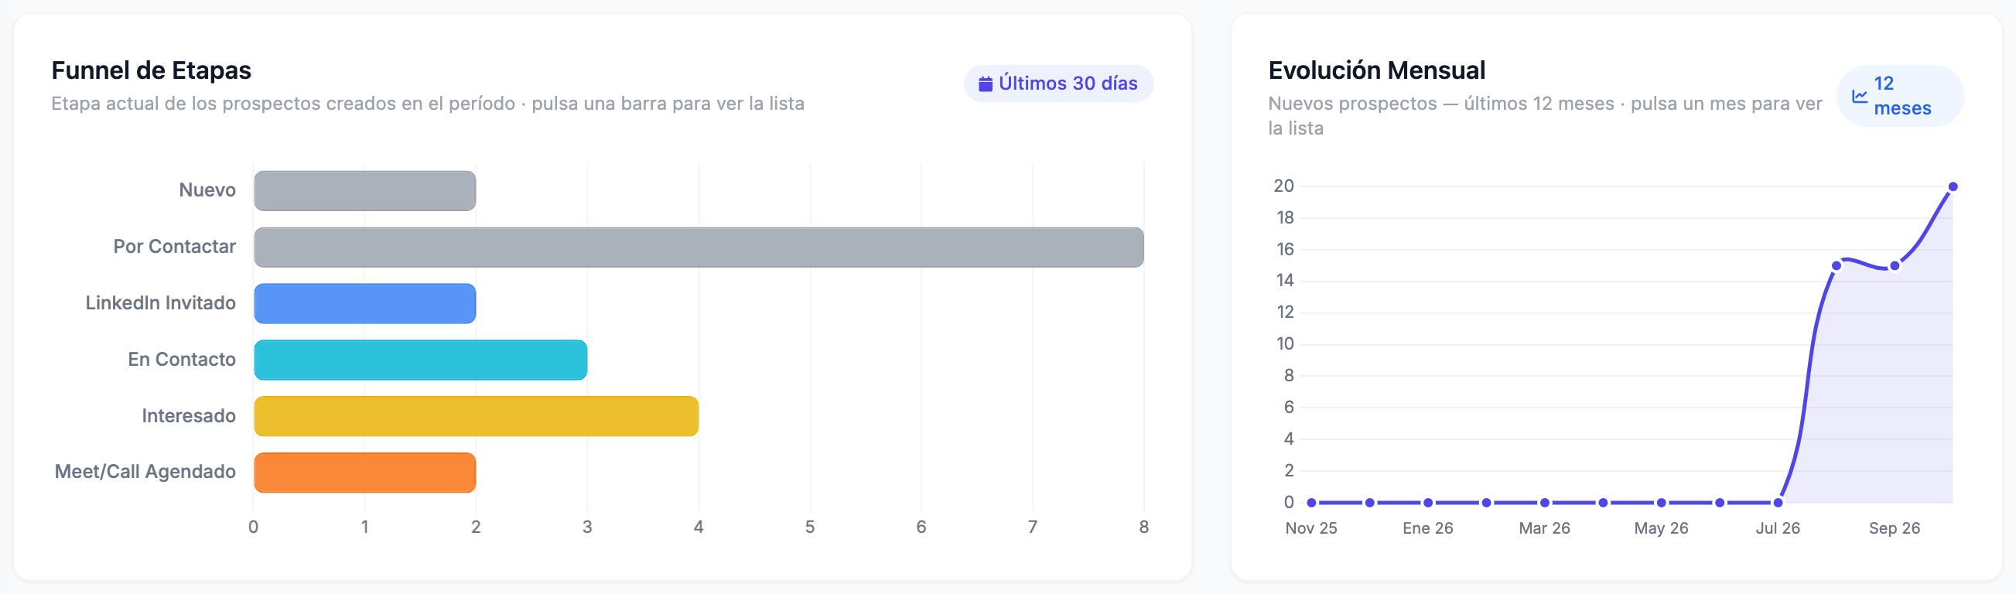Click the data point at value 20

pyautogui.click(x=1953, y=187)
